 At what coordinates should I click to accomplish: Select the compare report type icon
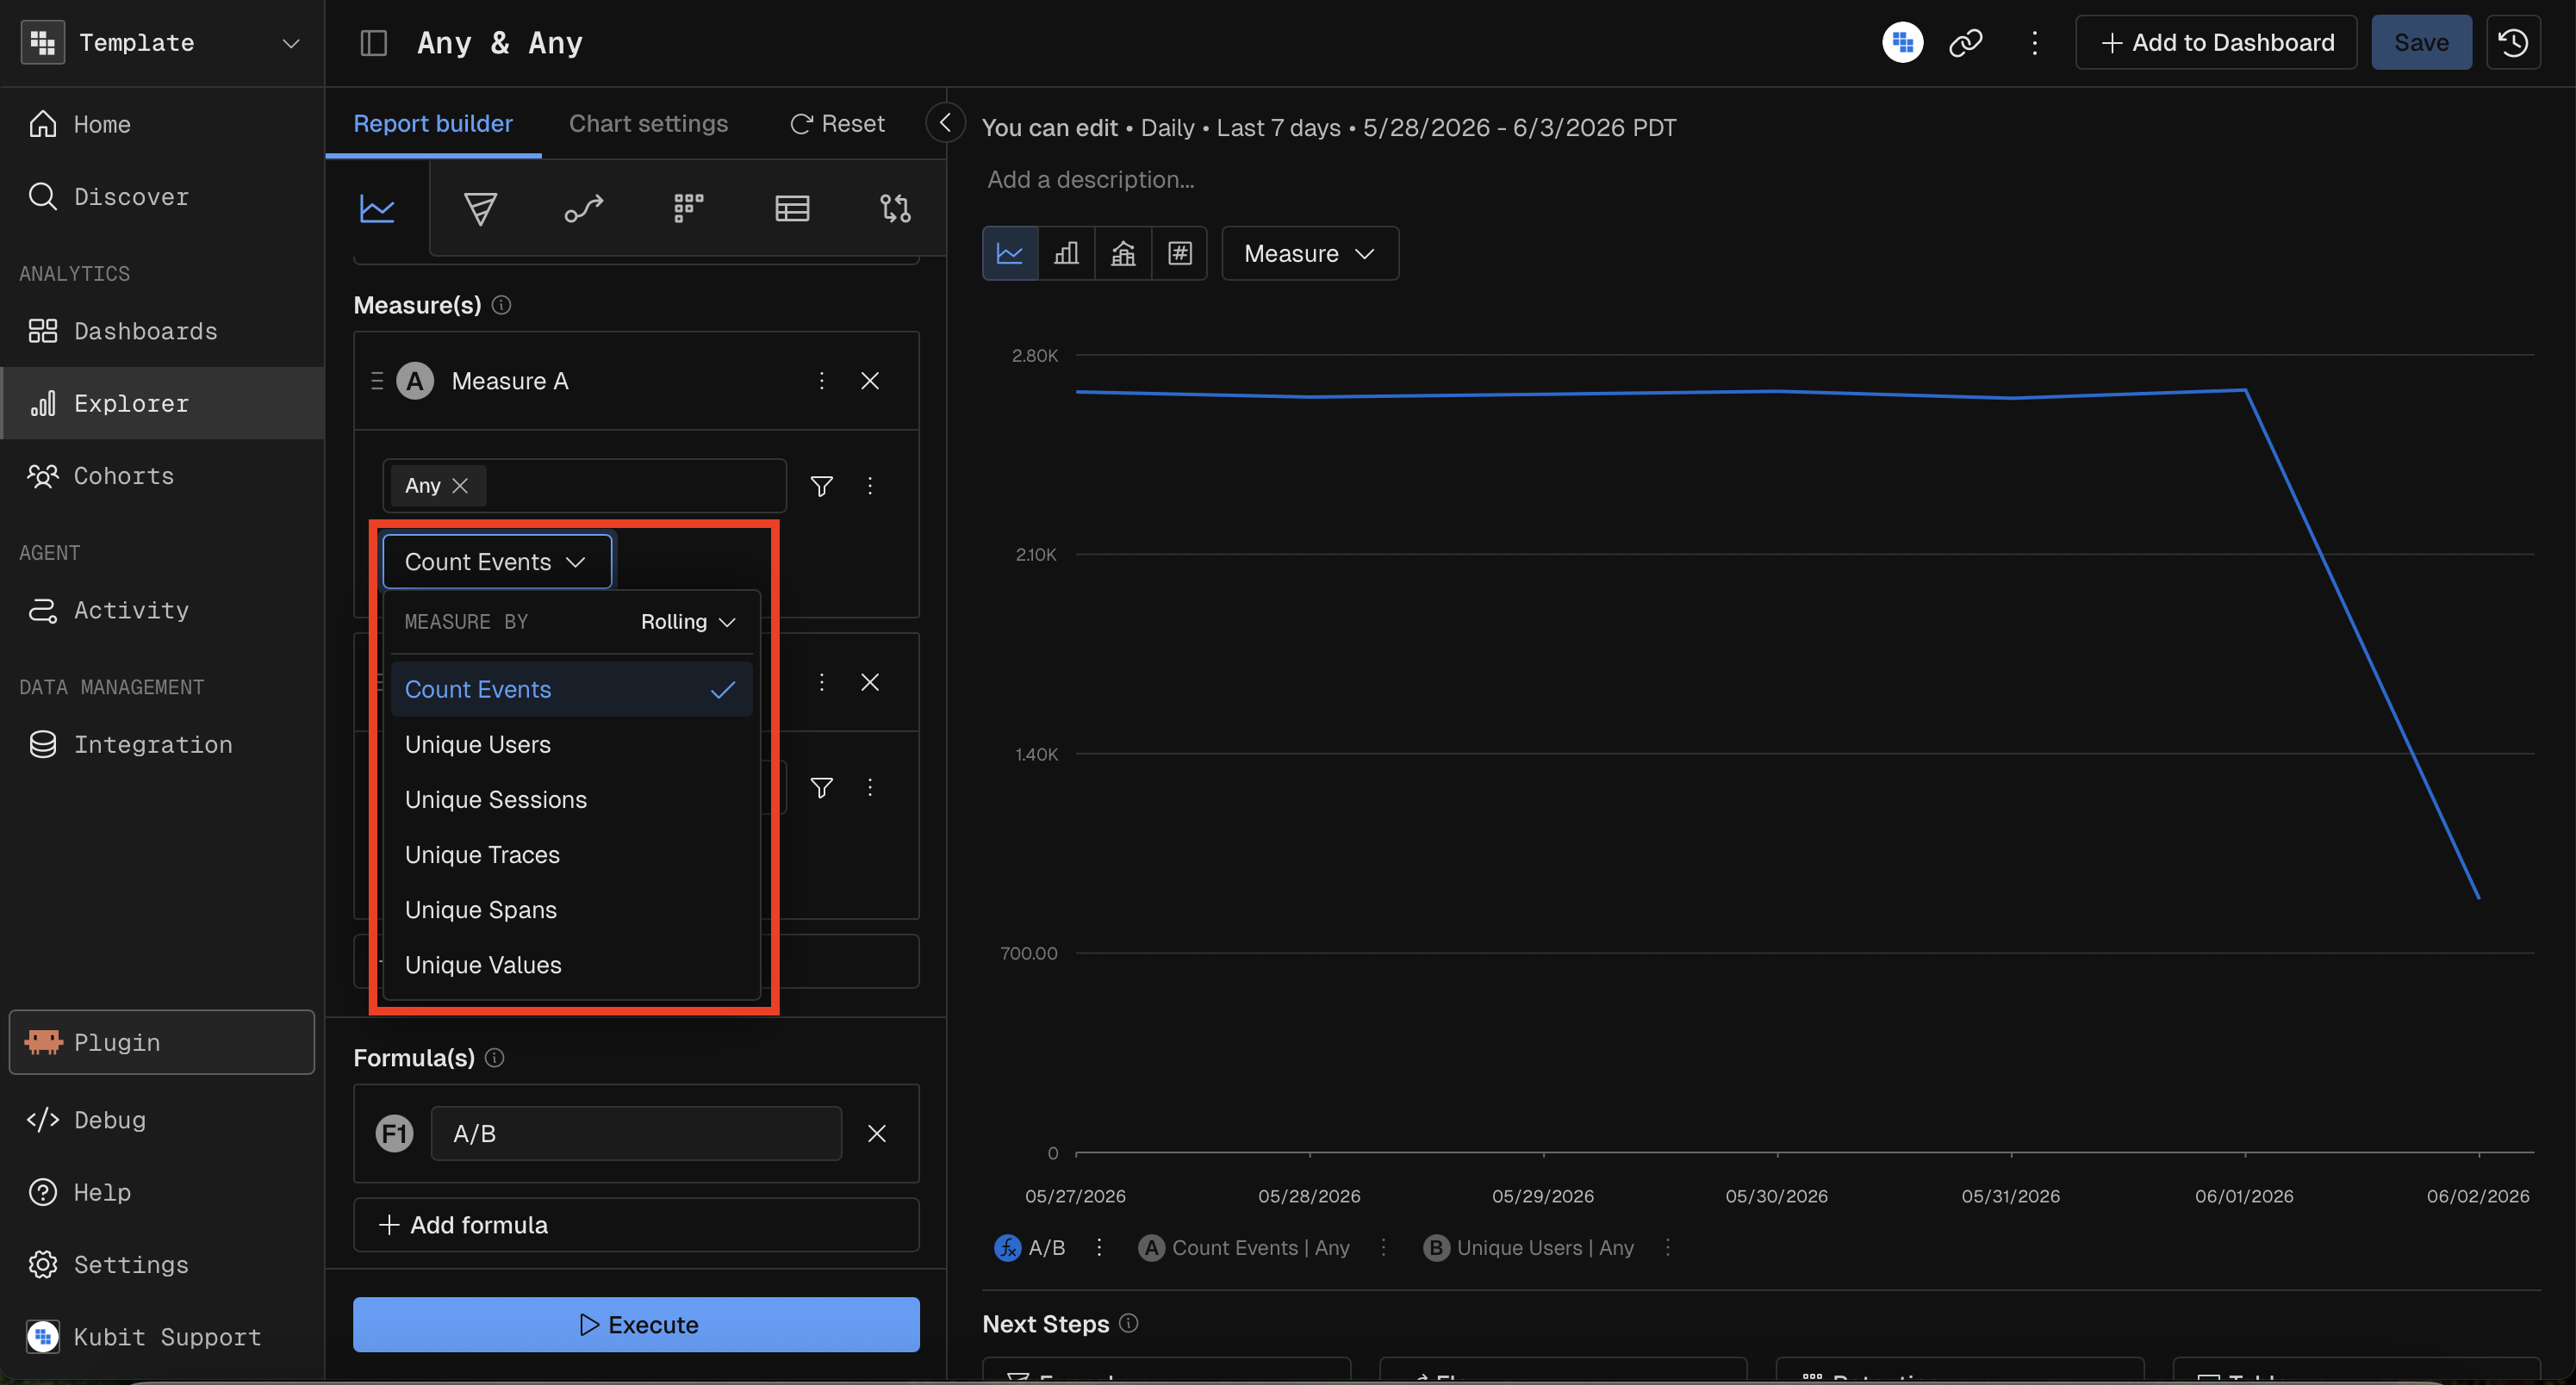click(x=895, y=208)
